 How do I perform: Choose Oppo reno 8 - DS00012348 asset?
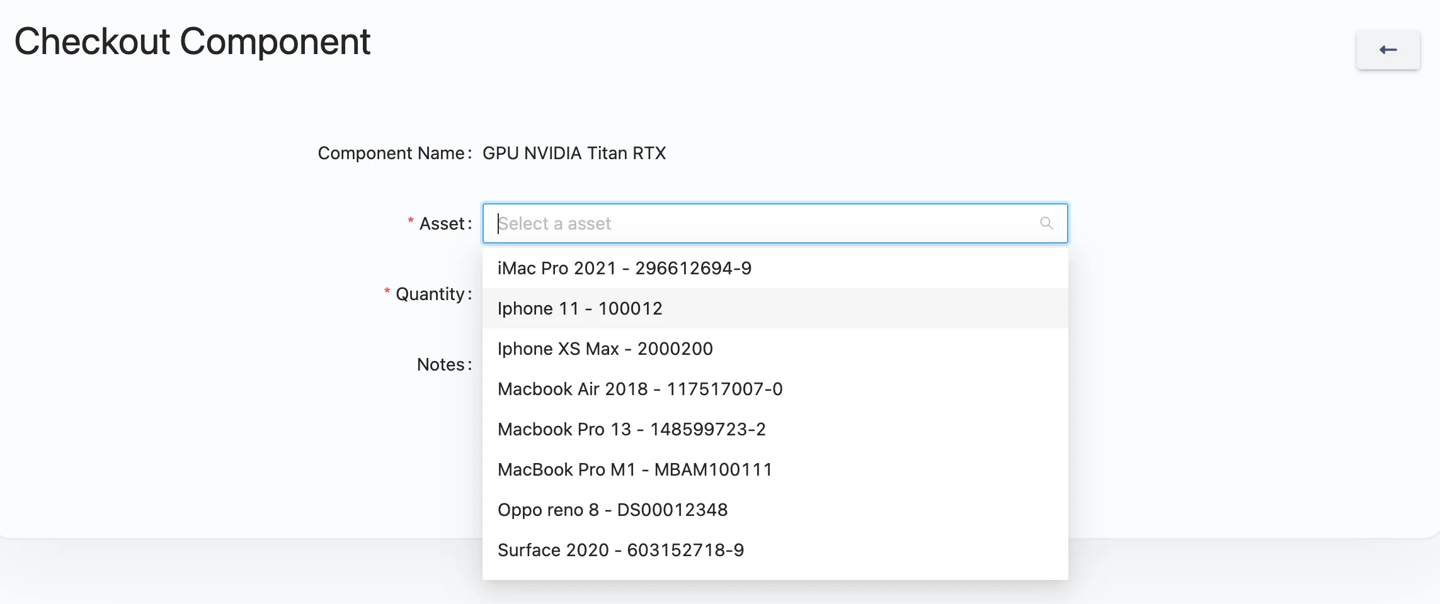tap(613, 510)
